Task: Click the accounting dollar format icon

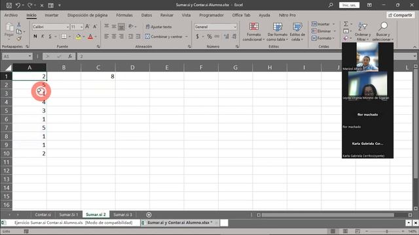Action: tap(198, 37)
